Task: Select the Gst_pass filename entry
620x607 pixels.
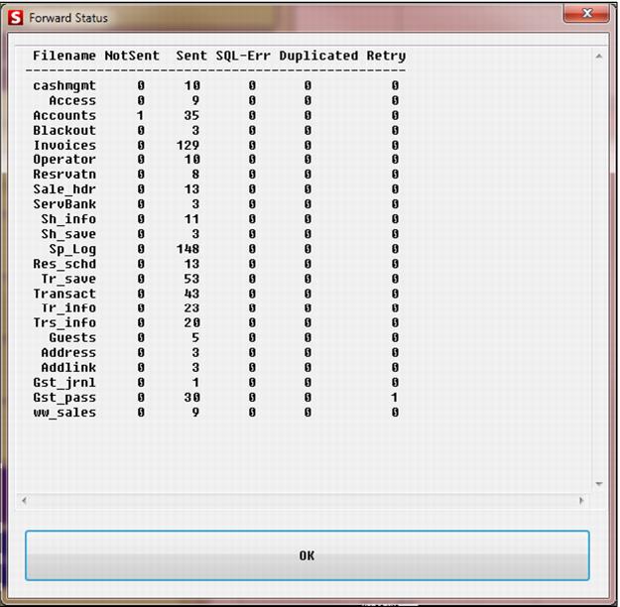Action: coord(64,397)
